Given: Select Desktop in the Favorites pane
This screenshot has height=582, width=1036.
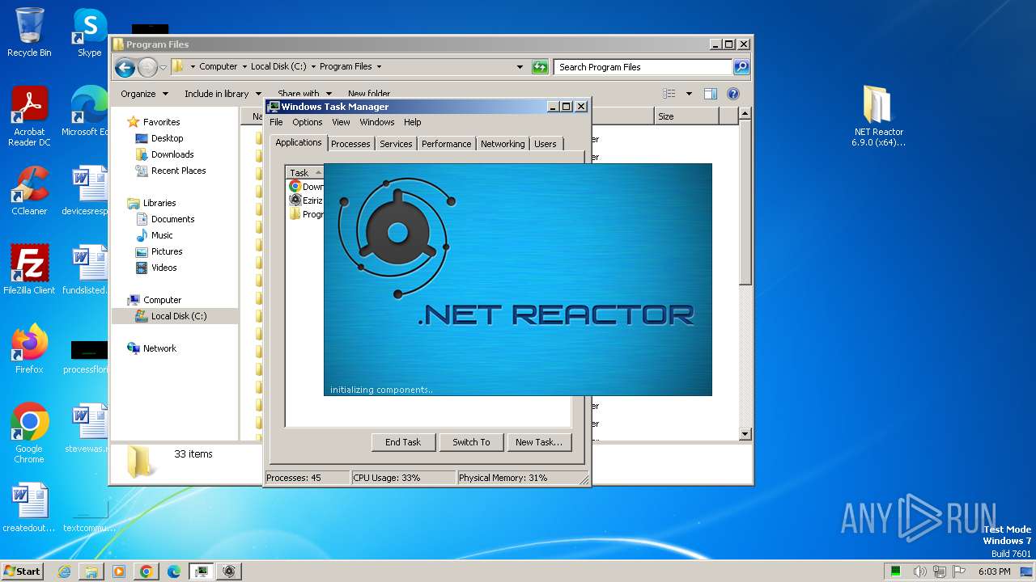Looking at the screenshot, I should tap(167, 138).
